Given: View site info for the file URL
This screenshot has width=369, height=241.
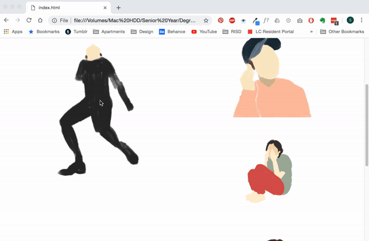Looking at the screenshot, I should 54,20.
